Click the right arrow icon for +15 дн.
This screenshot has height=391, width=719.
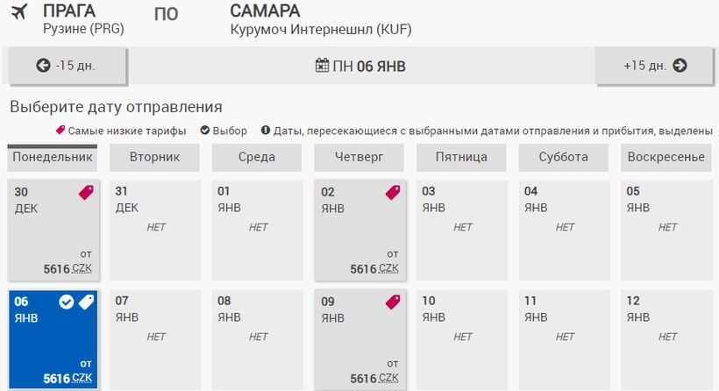680,66
